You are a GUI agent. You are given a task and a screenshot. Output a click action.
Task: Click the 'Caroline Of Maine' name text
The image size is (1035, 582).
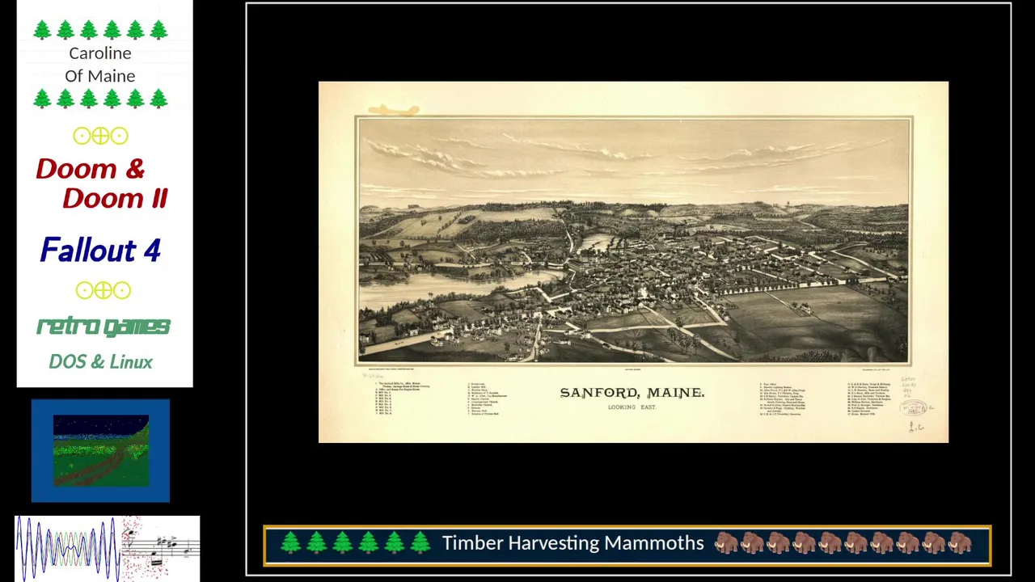point(100,64)
